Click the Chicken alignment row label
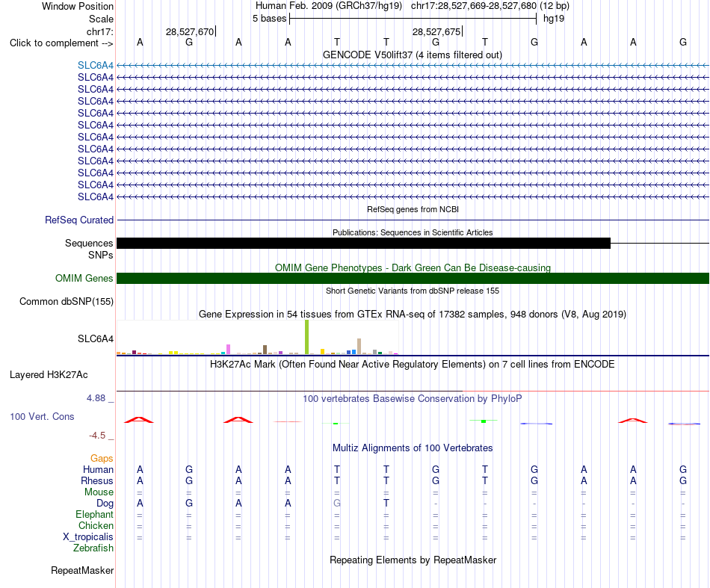Image resolution: width=710 pixels, height=588 pixels. tap(96, 525)
